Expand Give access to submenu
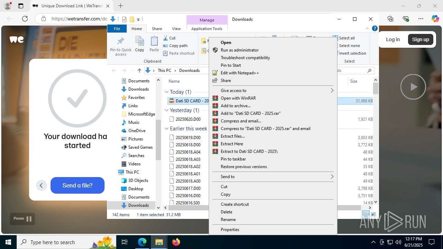Viewport: 443px width, 249px height. point(273,90)
